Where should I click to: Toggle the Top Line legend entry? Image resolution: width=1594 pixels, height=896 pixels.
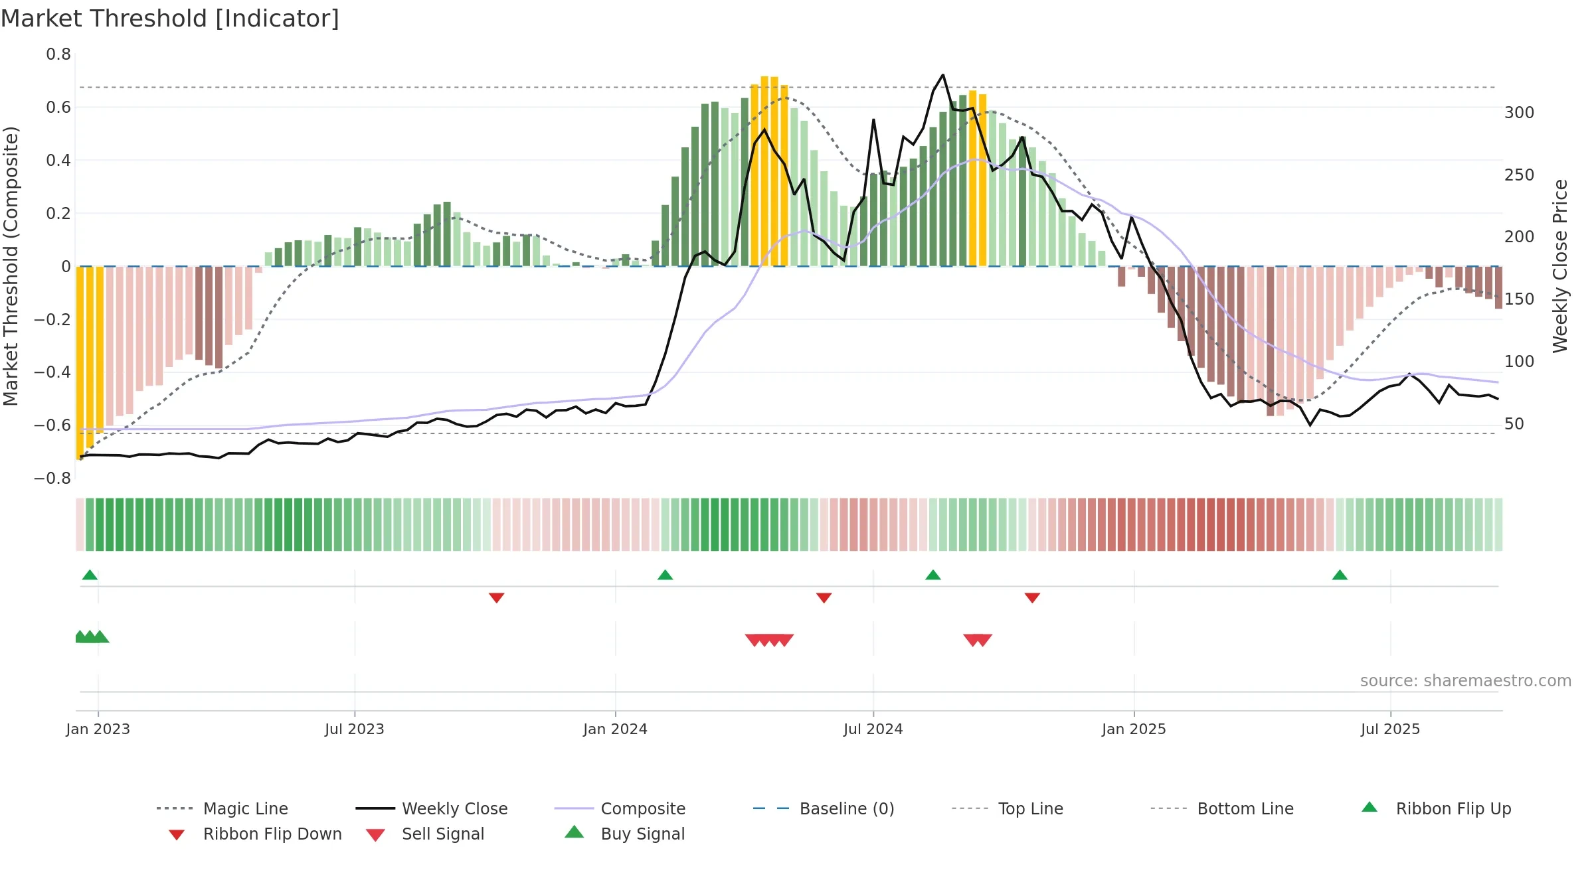click(x=1008, y=808)
